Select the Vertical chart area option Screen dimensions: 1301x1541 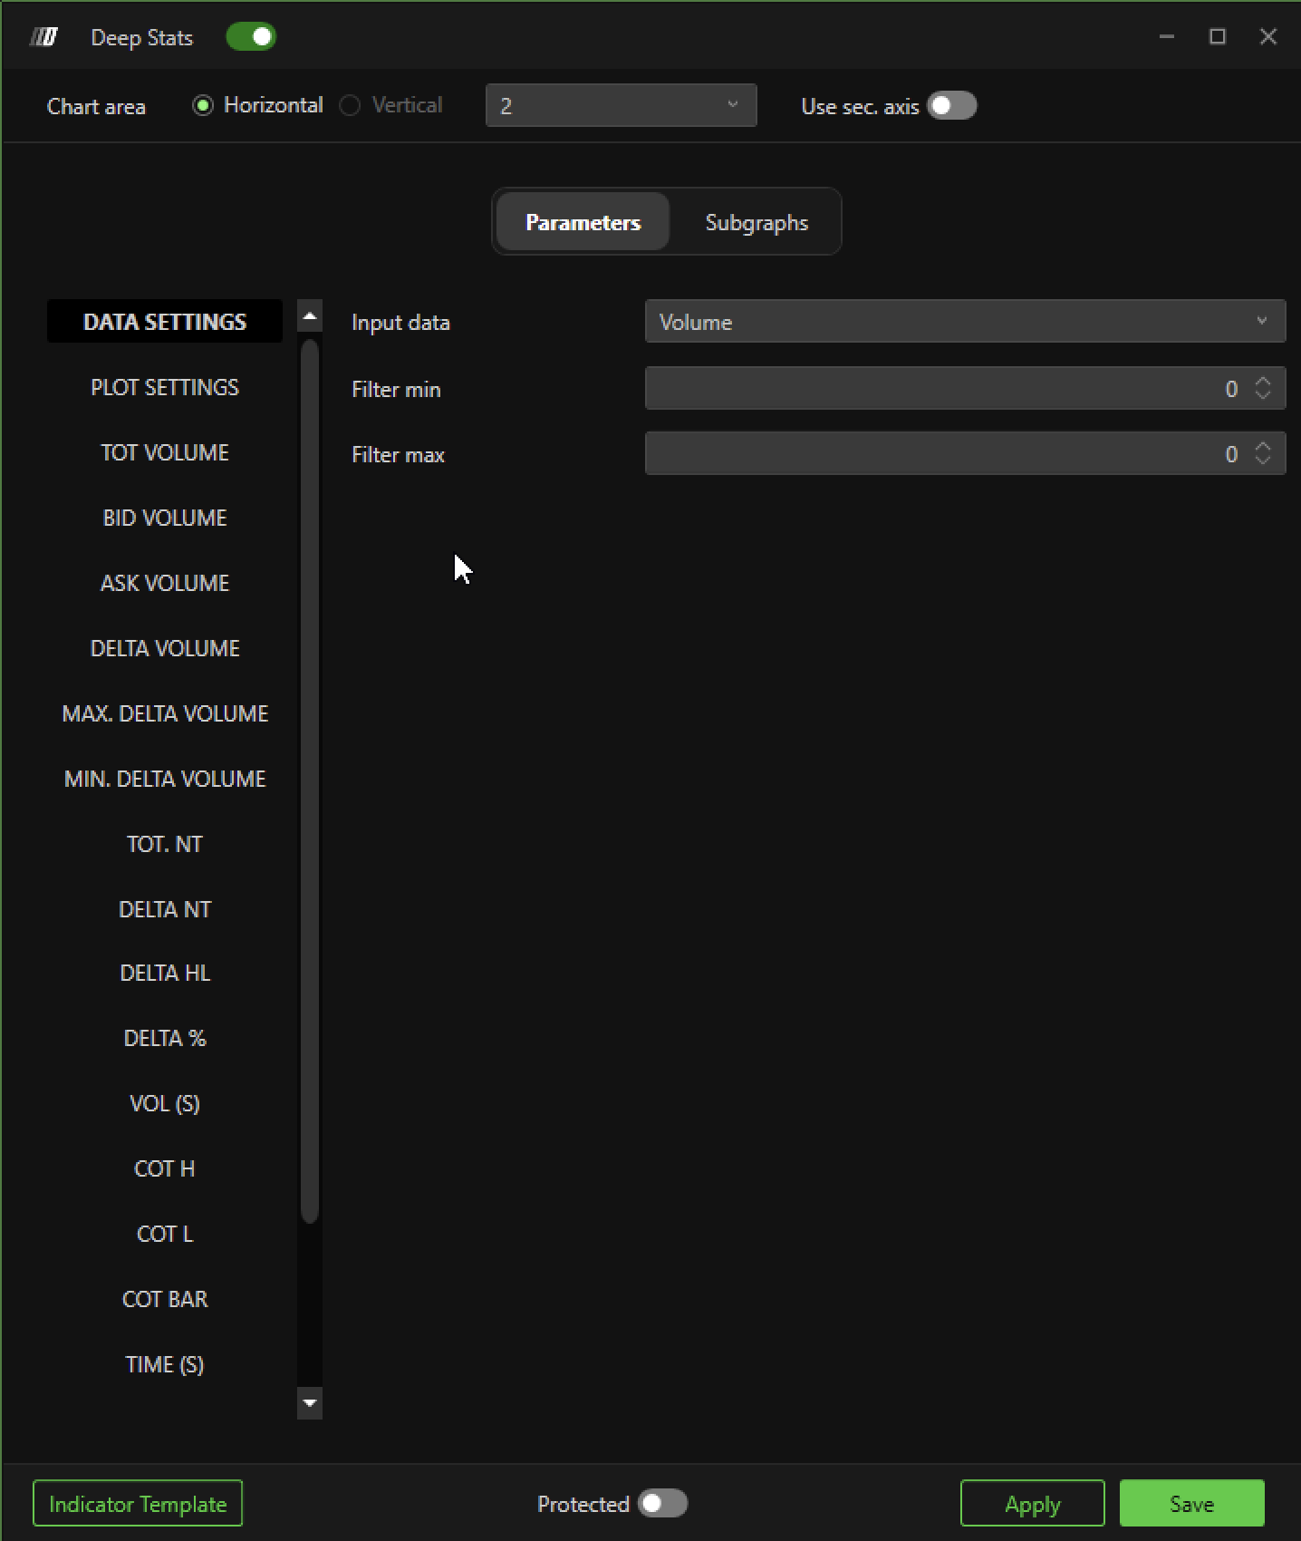[x=351, y=106]
